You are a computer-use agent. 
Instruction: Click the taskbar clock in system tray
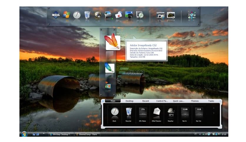[x=224, y=134]
